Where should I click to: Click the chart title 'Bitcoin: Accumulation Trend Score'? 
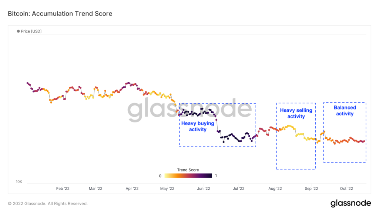click(x=60, y=14)
